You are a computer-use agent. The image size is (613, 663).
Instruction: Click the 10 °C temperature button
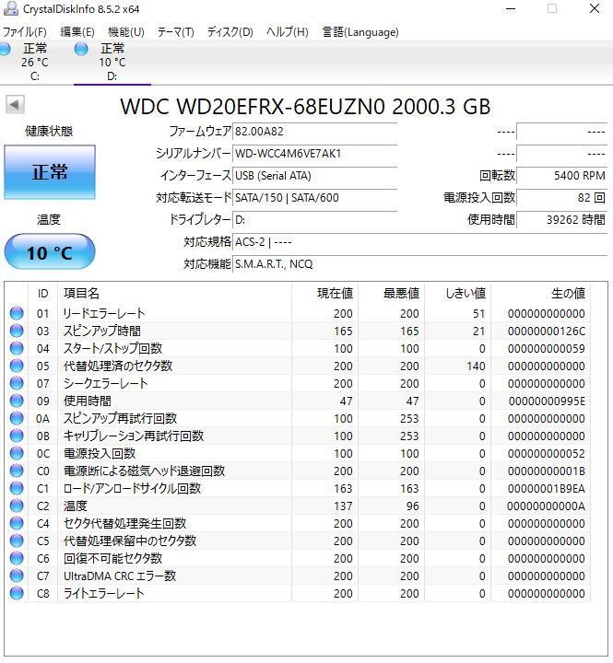pos(50,252)
